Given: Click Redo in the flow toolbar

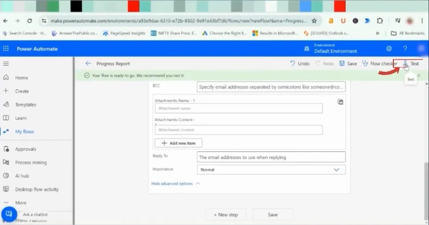Looking at the screenshot, I should tap(325, 64).
